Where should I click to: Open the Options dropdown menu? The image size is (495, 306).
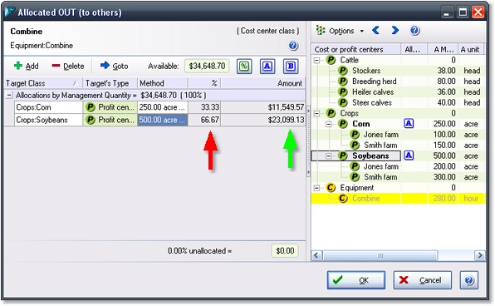coord(341,31)
